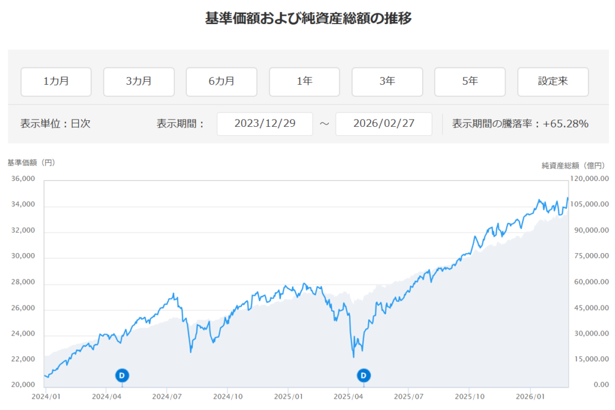This screenshot has width=615, height=410.
Task: Set the chart period to 3年
Action: pos(387,82)
